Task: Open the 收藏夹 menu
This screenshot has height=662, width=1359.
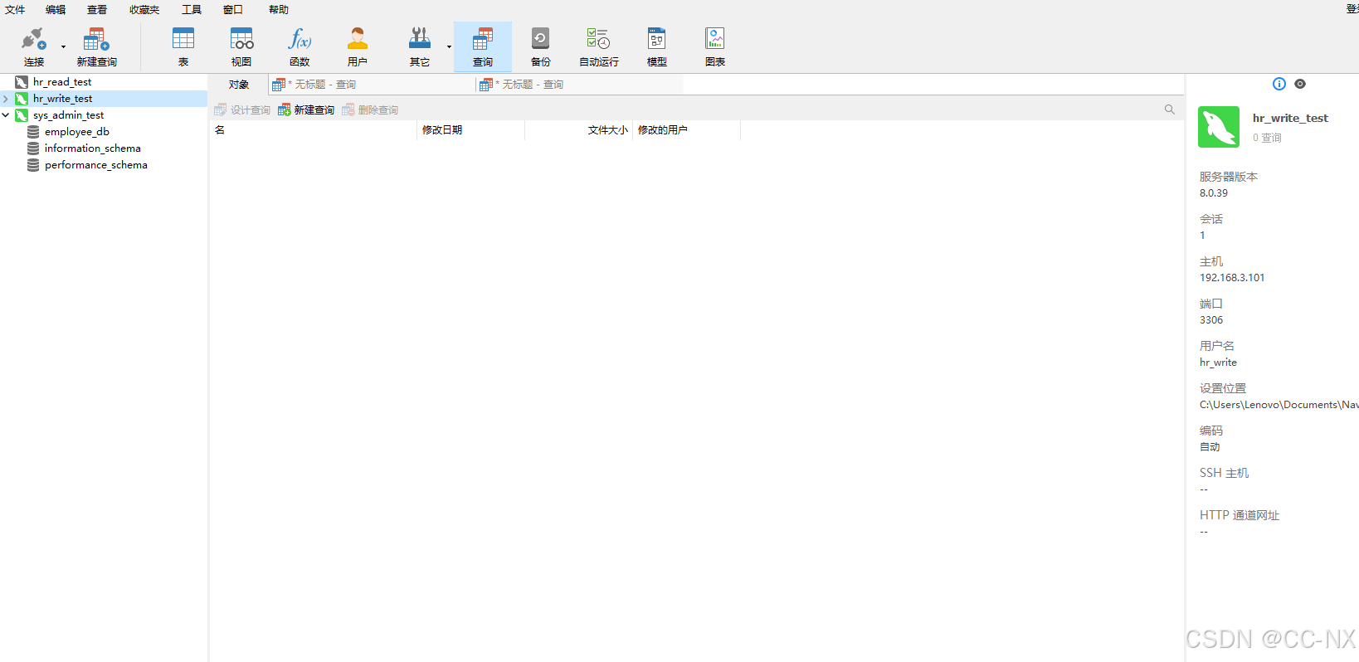Action: point(144,10)
